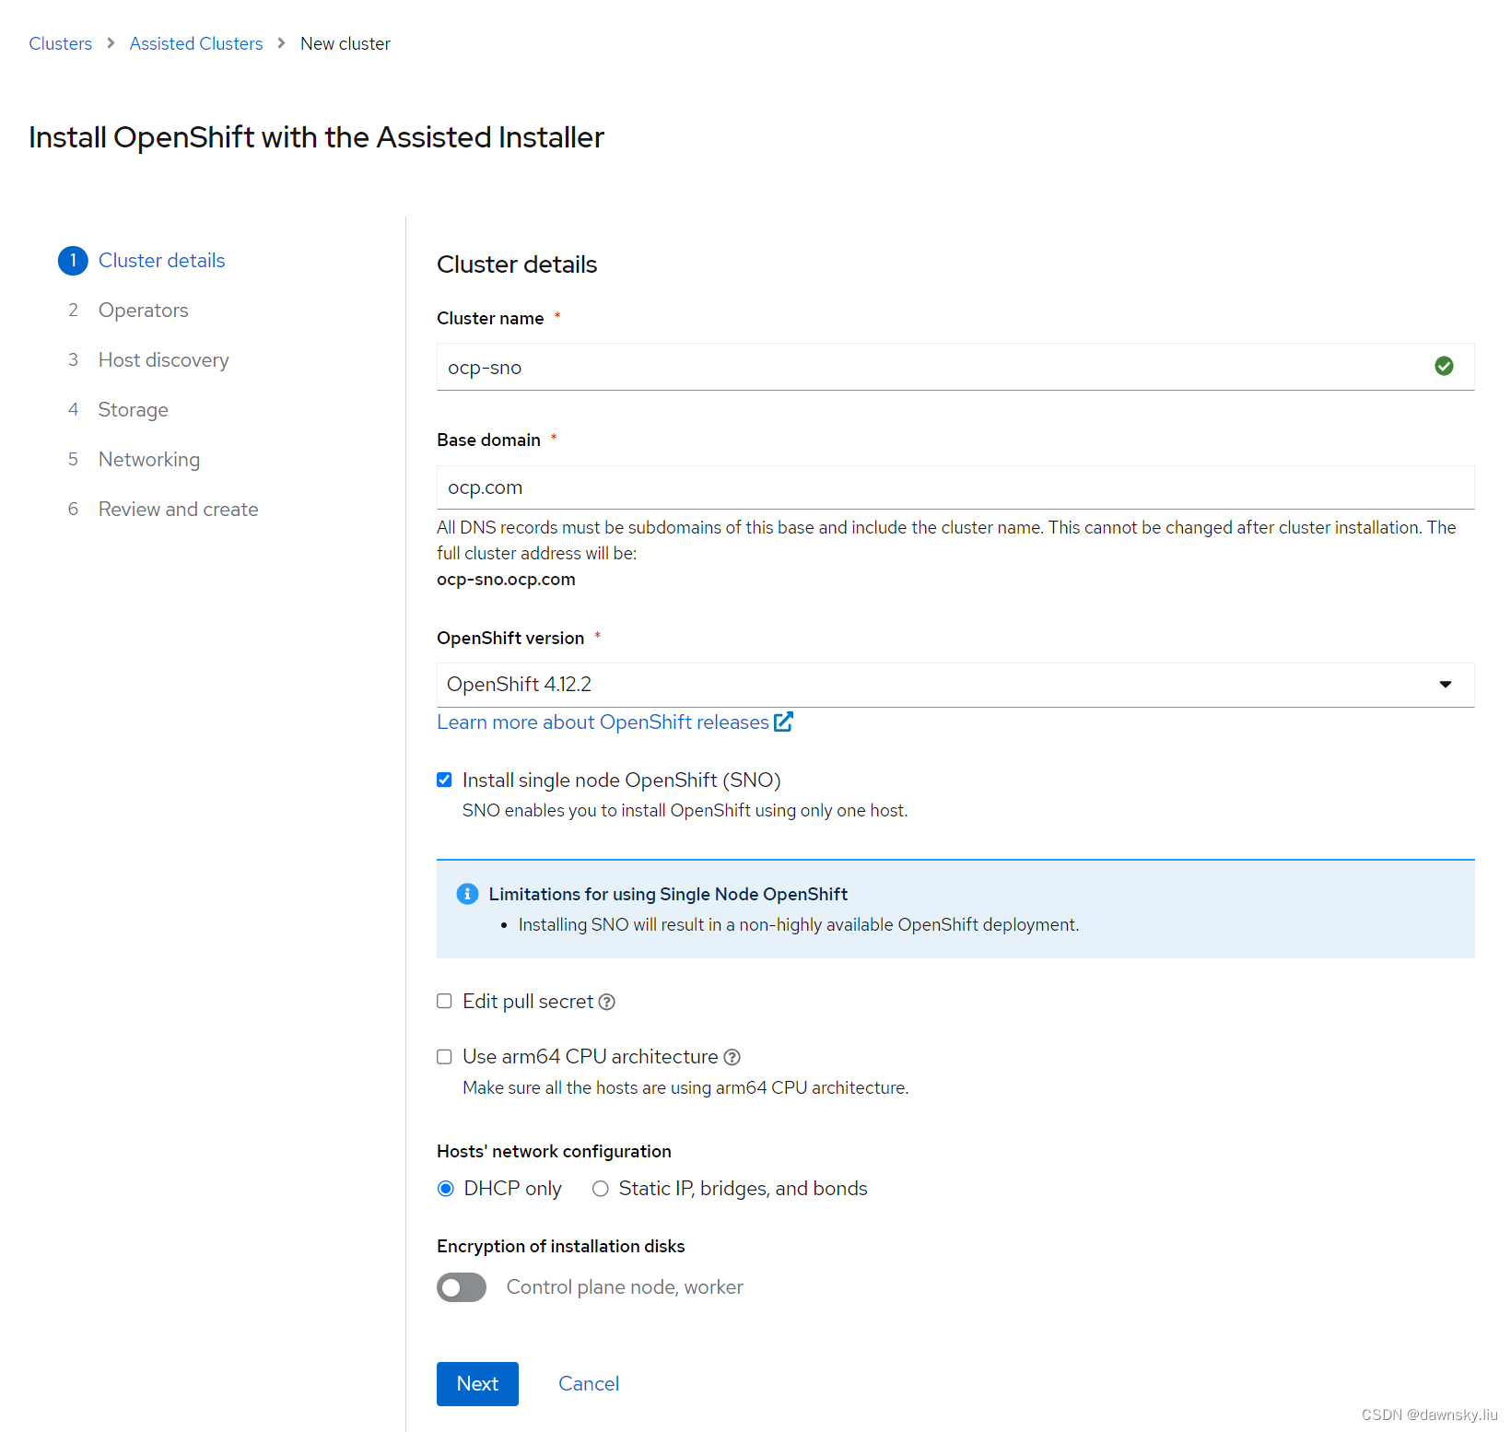This screenshot has height=1432, width=1511.
Task: Cancel the cluster creation
Action: click(589, 1384)
